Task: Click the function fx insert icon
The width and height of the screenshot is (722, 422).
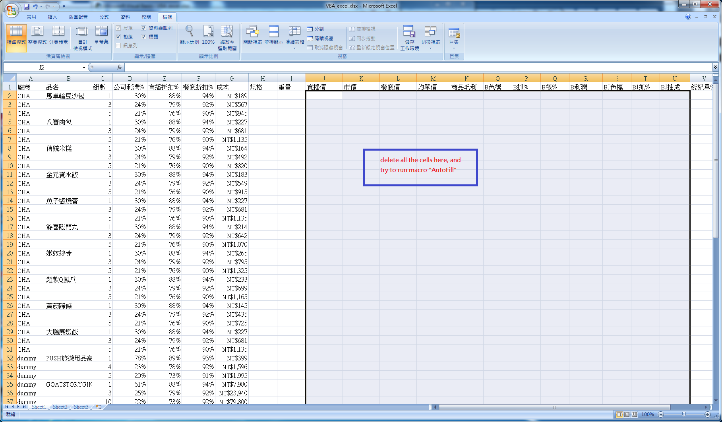Action: 119,67
